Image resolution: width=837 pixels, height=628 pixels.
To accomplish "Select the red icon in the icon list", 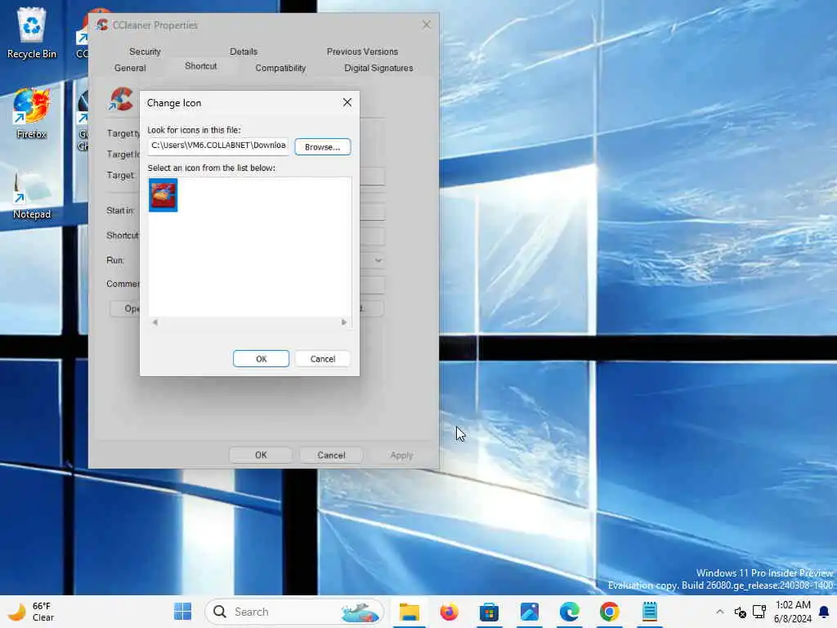I will [163, 195].
